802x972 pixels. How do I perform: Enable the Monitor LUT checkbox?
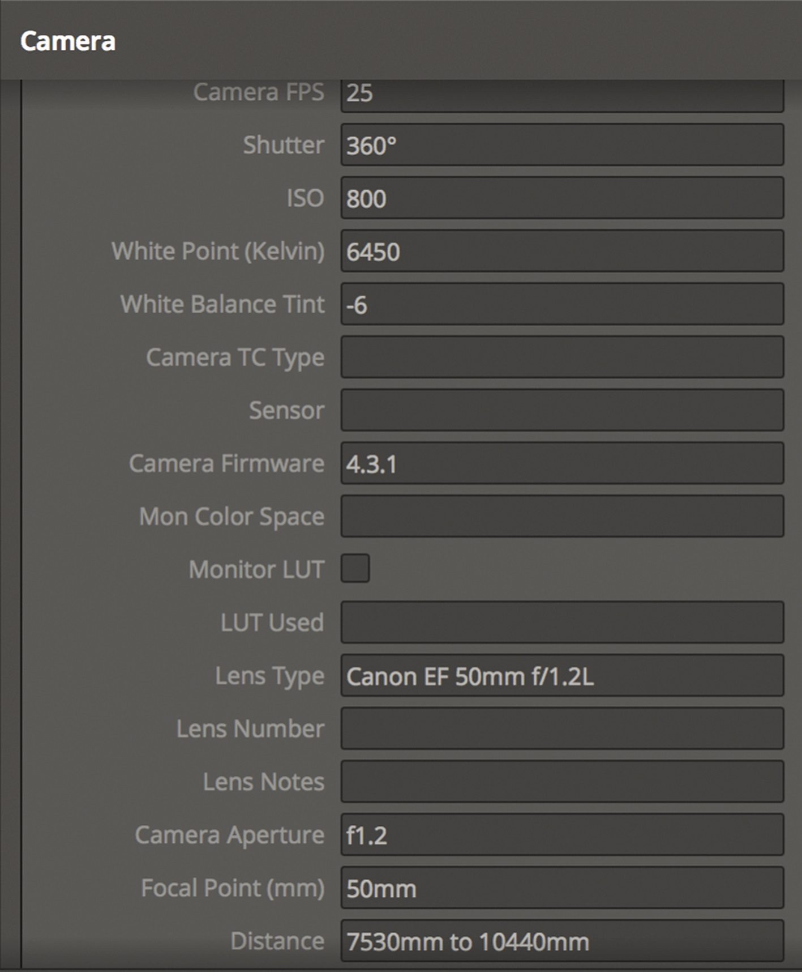pyautogui.click(x=355, y=569)
